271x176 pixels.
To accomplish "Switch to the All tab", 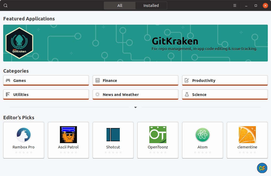I will (x=120, y=6).
